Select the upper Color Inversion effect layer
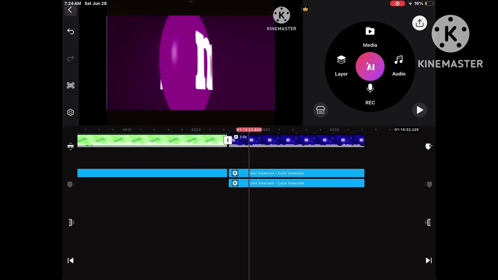This screenshot has width=498, height=280. [x=296, y=173]
